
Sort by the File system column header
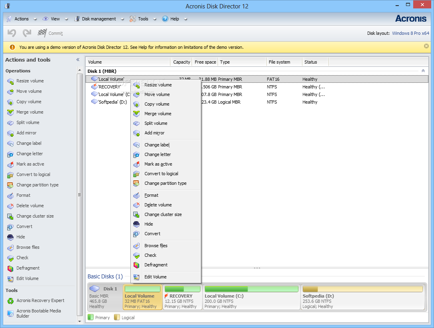pyautogui.click(x=284, y=62)
